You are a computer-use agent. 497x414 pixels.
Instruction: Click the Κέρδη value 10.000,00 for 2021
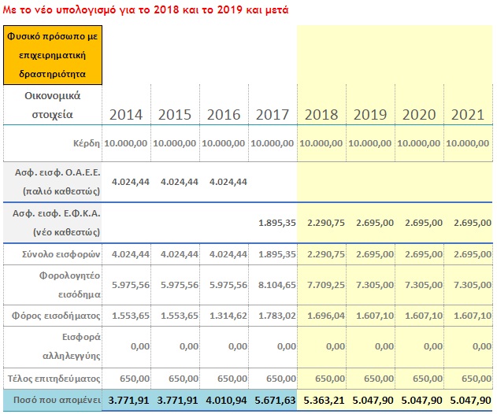[468, 143]
